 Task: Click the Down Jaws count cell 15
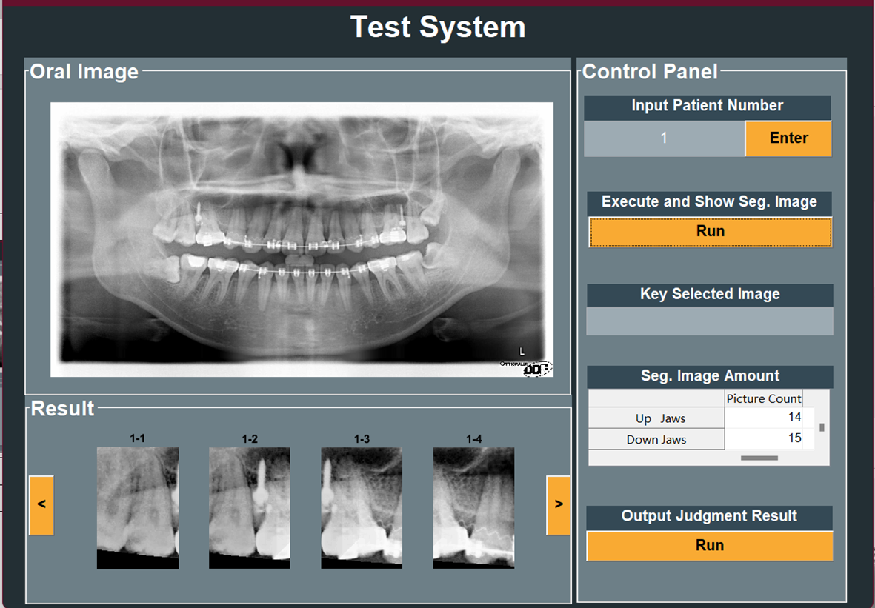(x=768, y=438)
